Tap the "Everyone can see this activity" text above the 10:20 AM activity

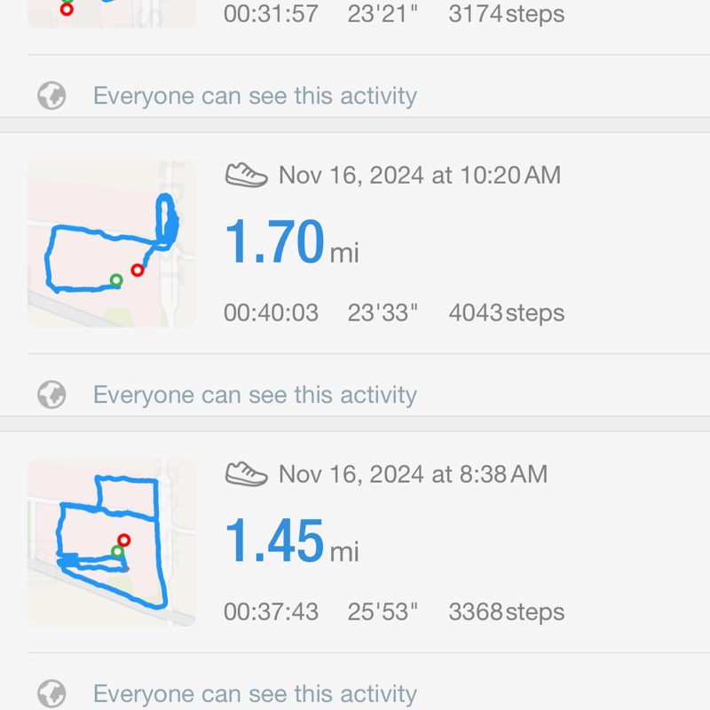tap(255, 96)
